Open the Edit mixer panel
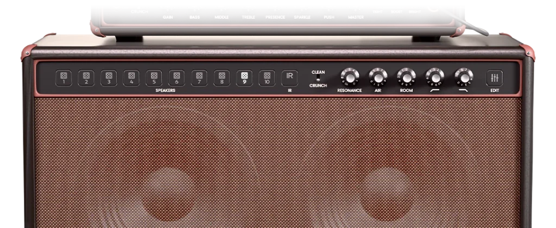Viewport: 556px width, 228px height. pyautogui.click(x=495, y=78)
